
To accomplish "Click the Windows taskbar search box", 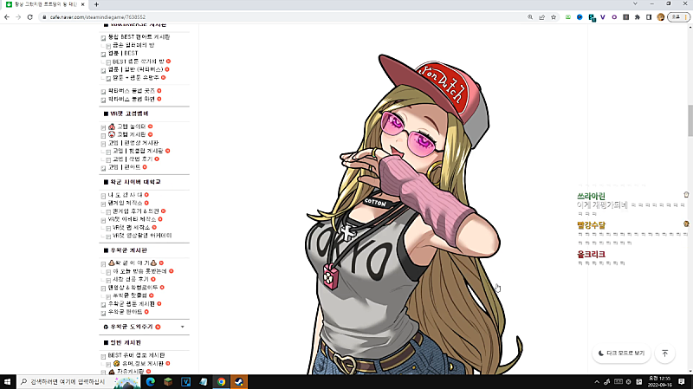I will coord(77,381).
